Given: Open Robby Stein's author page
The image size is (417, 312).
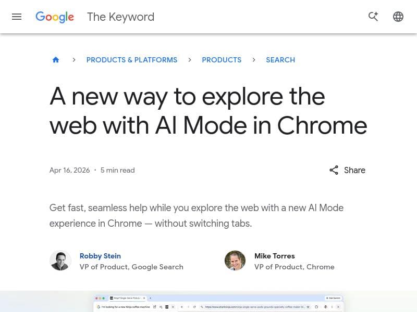Looking at the screenshot, I should click(x=100, y=256).
